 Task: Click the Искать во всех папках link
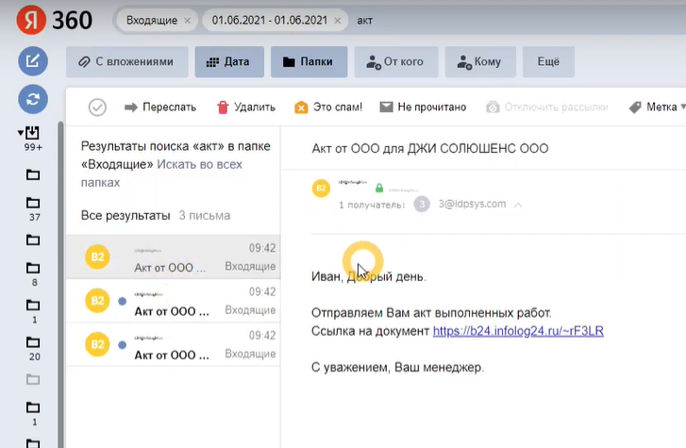point(161,174)
